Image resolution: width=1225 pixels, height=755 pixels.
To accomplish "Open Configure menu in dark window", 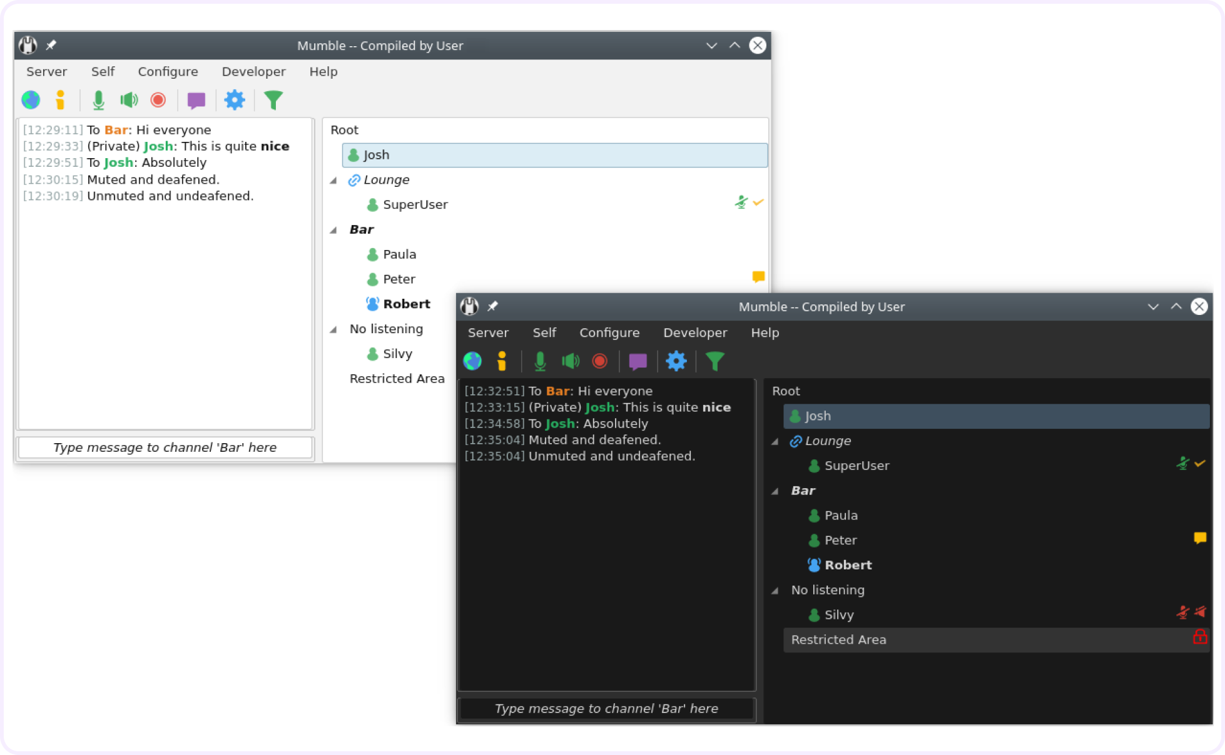I will [x=609, y=332].
